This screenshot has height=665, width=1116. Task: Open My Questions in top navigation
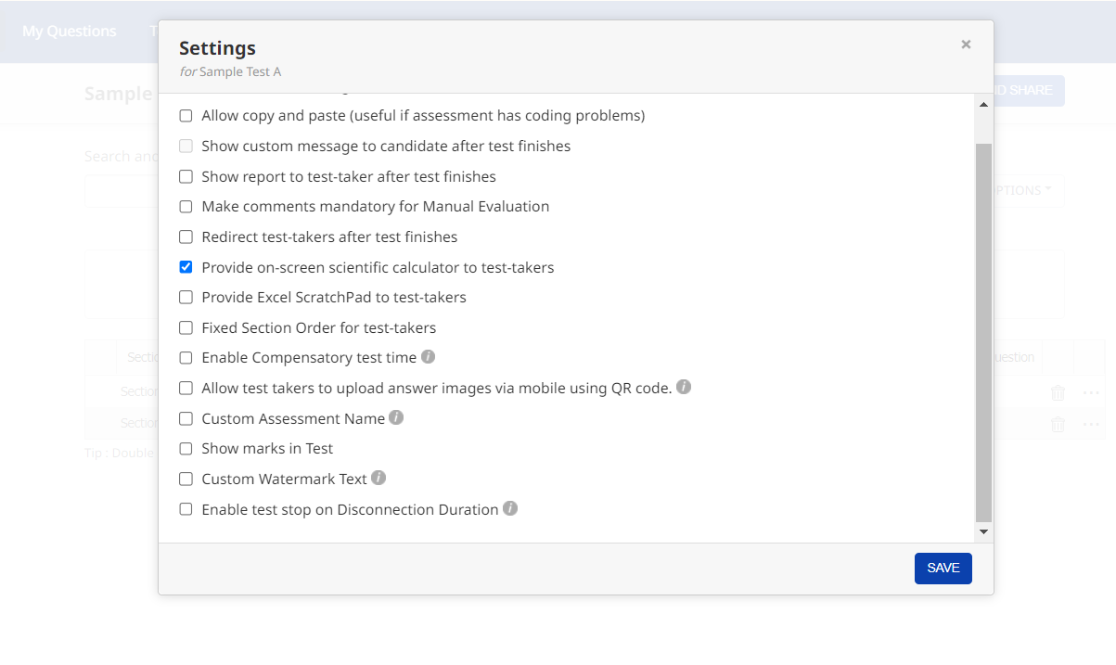click(70, 31)
